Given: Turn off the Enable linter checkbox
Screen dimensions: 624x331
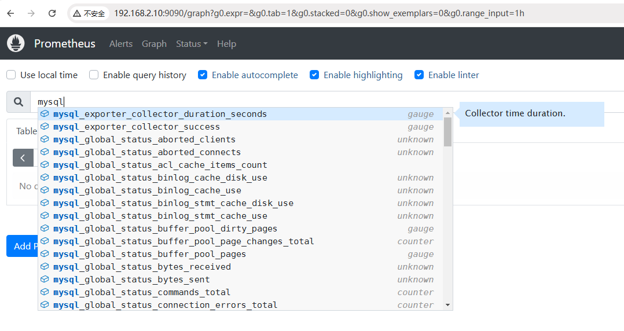Looking at the screenshot, I should [x=419, y=75].
